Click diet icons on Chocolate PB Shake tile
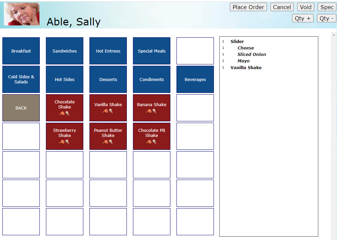 [152, 142]
